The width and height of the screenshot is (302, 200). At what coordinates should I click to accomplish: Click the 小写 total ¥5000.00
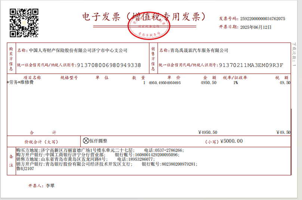tap(231, 141)
